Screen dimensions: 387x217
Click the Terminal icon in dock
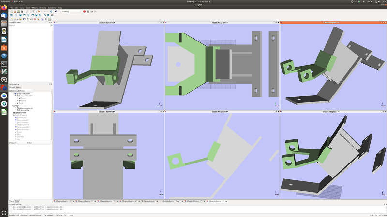[3, 63]
